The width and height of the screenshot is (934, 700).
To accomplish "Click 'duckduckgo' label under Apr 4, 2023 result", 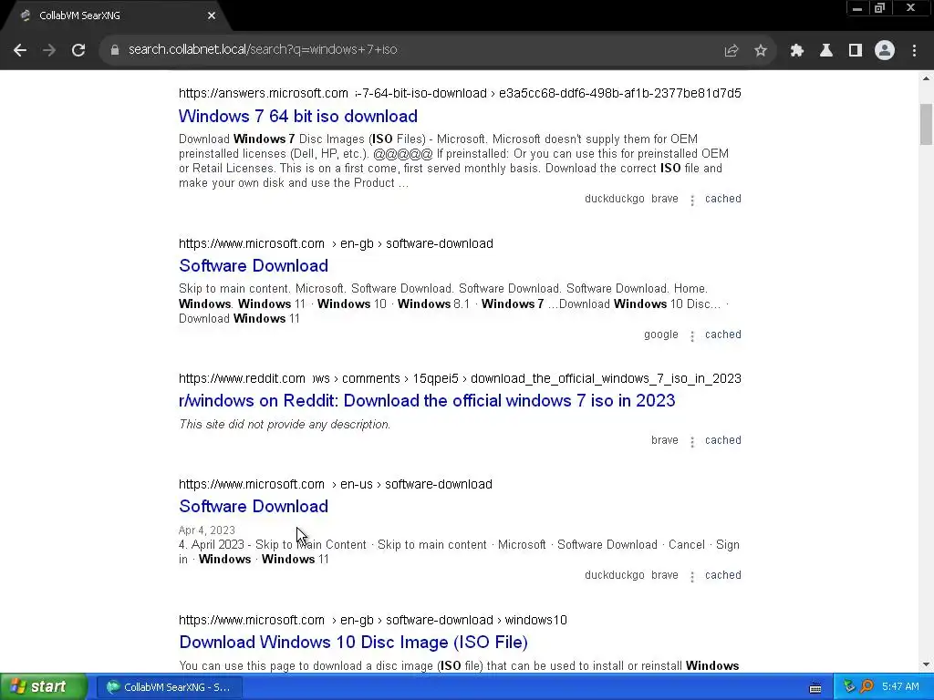I will (x=614, y=576).
